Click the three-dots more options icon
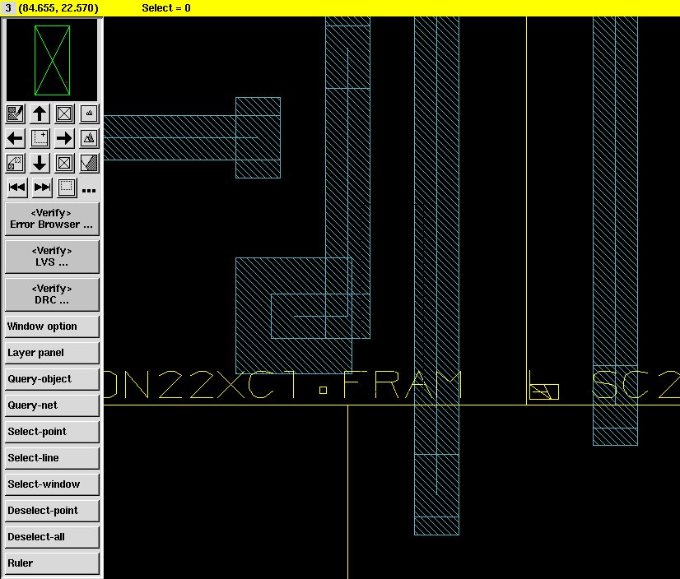Viewport: 680px width, 579px height. [x=89, y=190]
